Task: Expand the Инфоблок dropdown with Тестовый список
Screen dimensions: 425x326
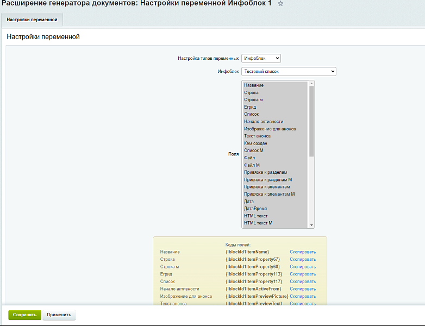Action: (x=289, y=71)
